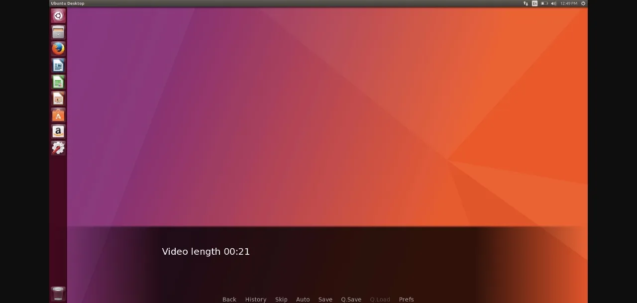Open the Files manager in the launcher
The image size is (637, 303).
click(x=58, y=32)
